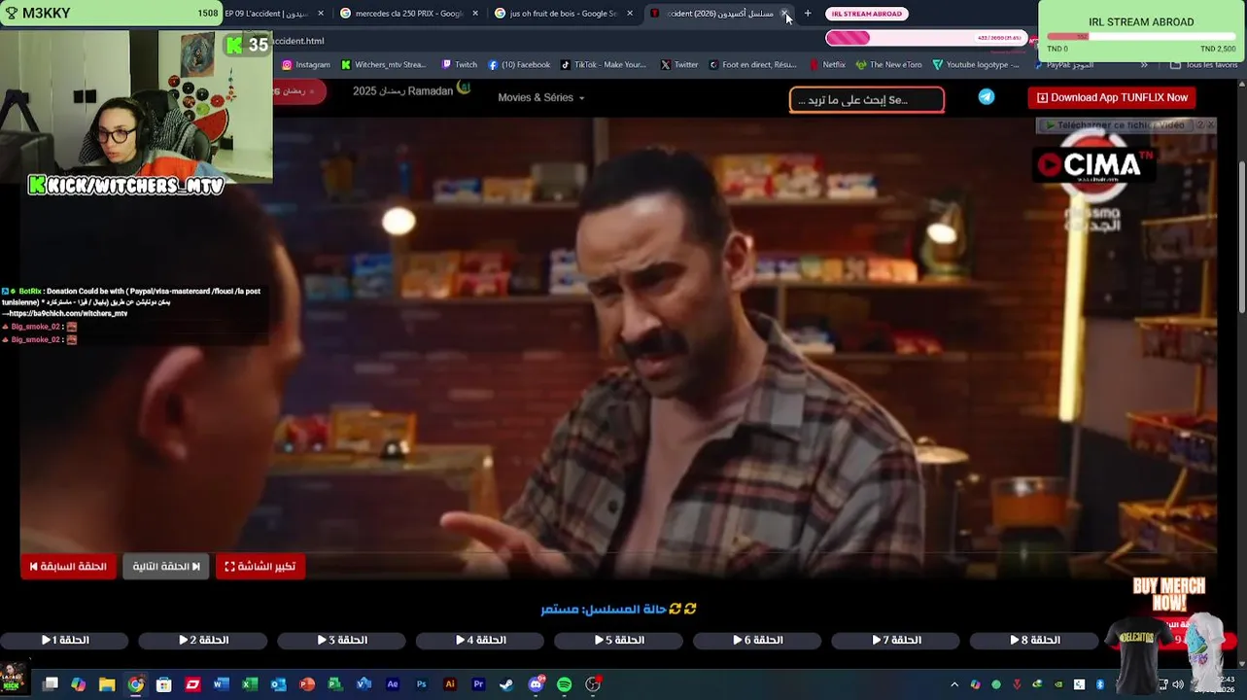This screenshot has width=1247, height=700.
Task: Go to next episode الحلقة التالية
Action: click(x=166, y=566)
